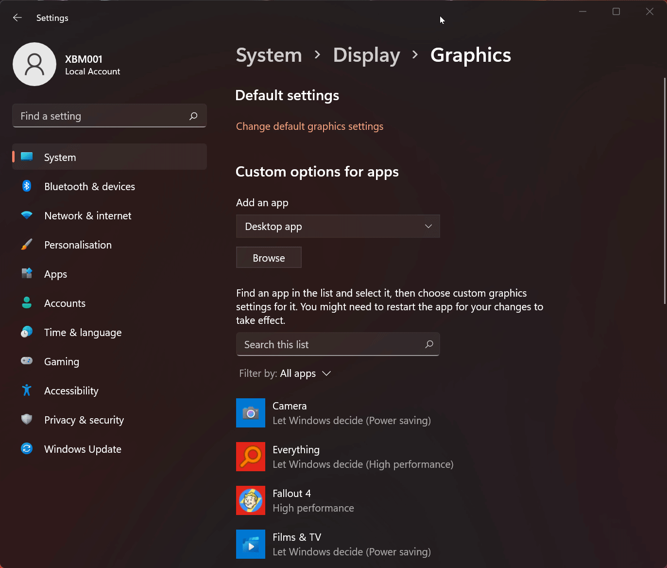Go to System in the breadcrumb
Image resolution: width=667 pixels, height=568 pixels.
pyautogui.click(x=269, y=55)
